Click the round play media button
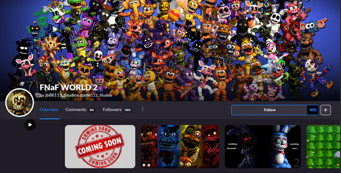This screenshot has height=173, width=341. [x=30, y=125]
